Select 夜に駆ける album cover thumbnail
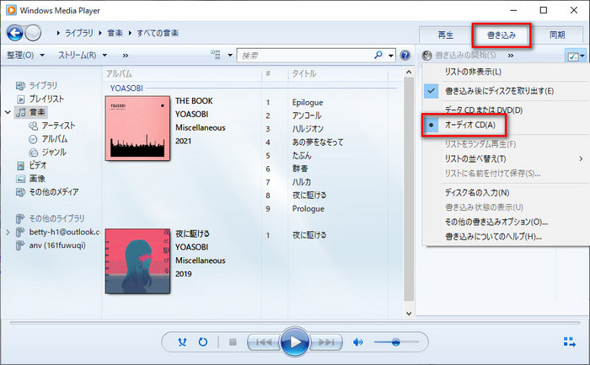590x365 pixels. tap(137, 261)
